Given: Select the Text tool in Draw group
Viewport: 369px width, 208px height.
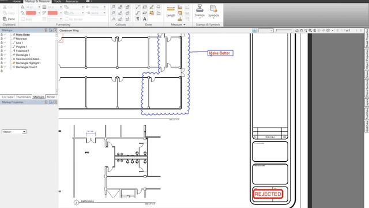Looking at the screenshot, I should pyautogui.click(x=145, y=19).
